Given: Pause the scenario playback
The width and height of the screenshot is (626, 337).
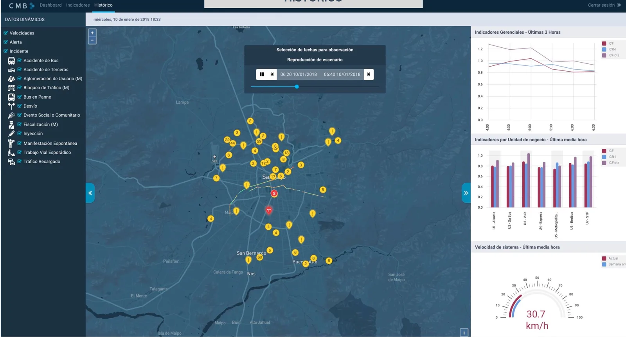Looking at the screenshot, I should (x=262, y=74).
